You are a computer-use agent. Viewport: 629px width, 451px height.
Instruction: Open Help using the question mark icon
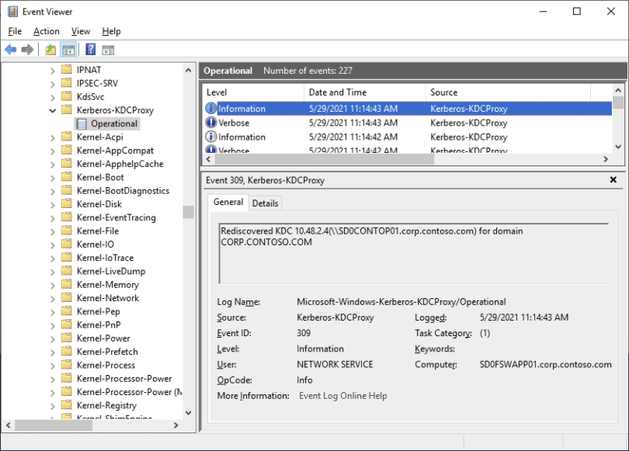90,49
